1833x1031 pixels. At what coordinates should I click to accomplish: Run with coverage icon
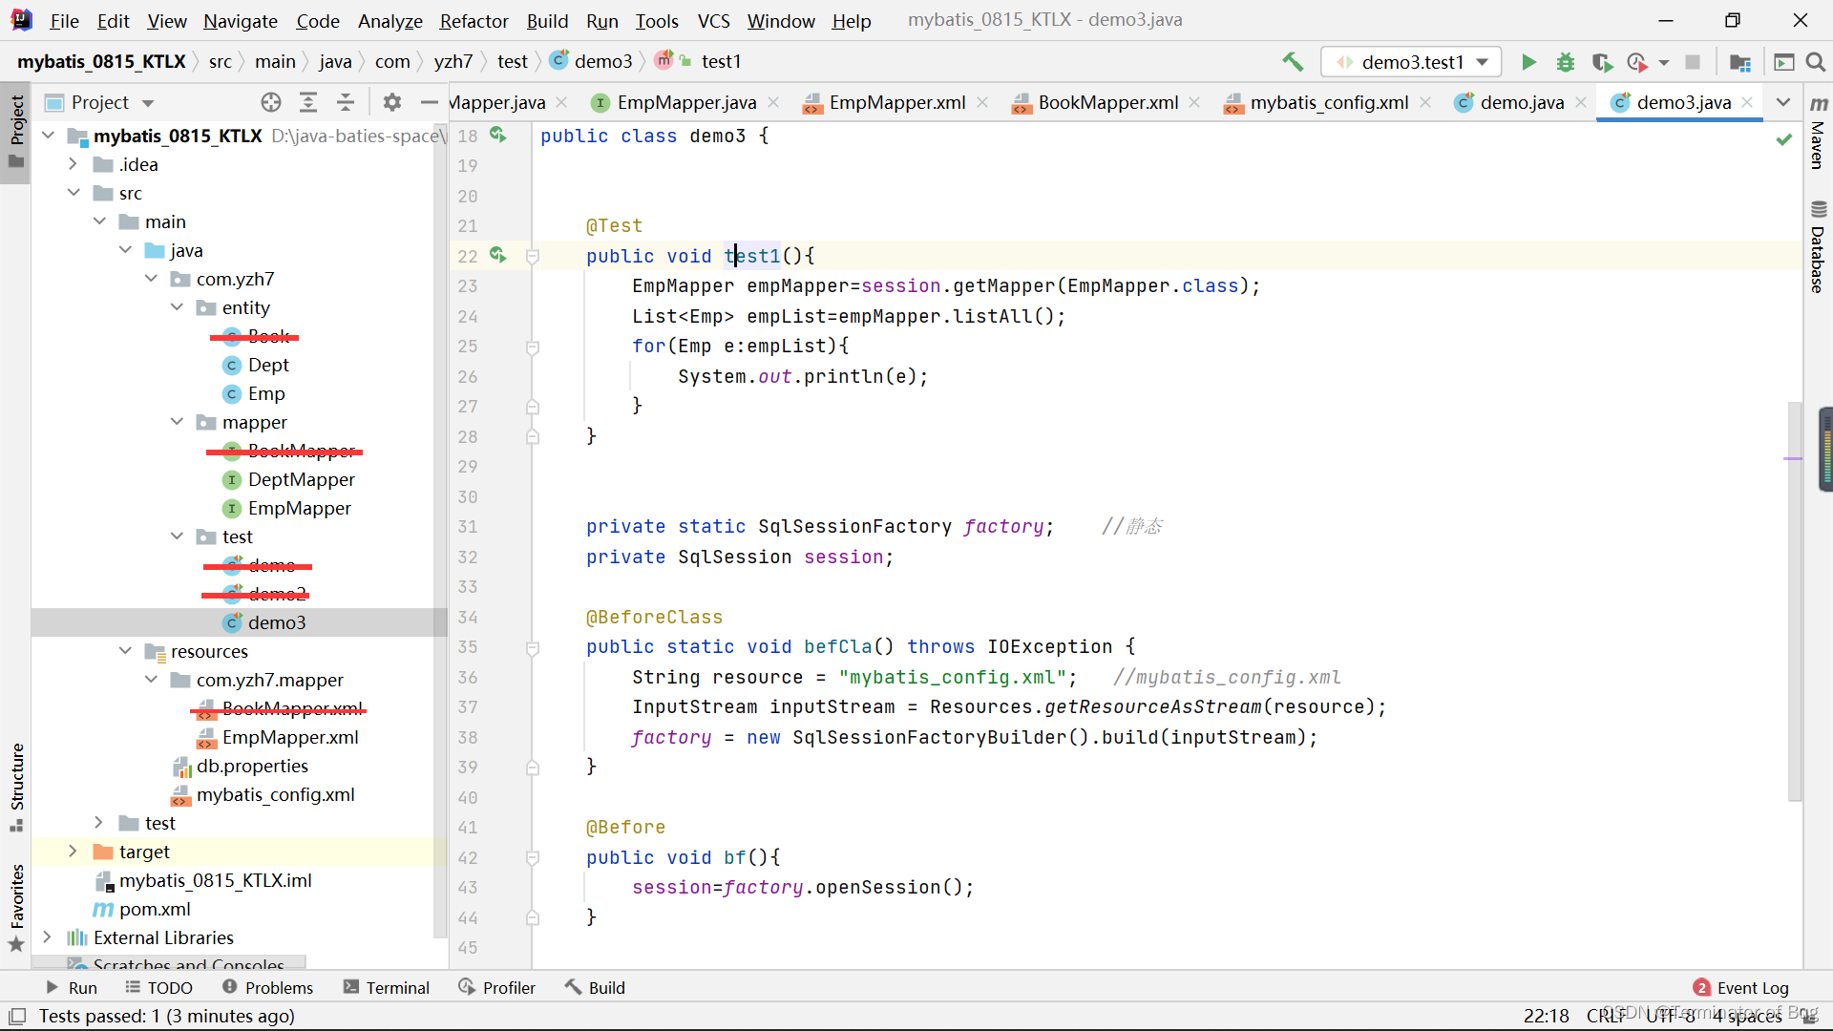[1602, 62]
